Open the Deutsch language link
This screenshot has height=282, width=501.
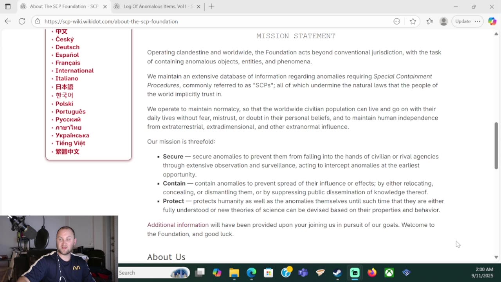(67, 47)
